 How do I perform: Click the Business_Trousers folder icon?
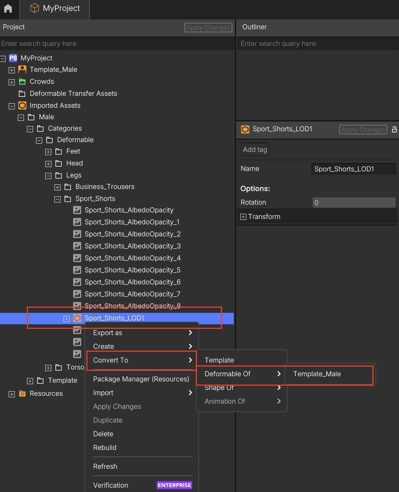[68, 187]
